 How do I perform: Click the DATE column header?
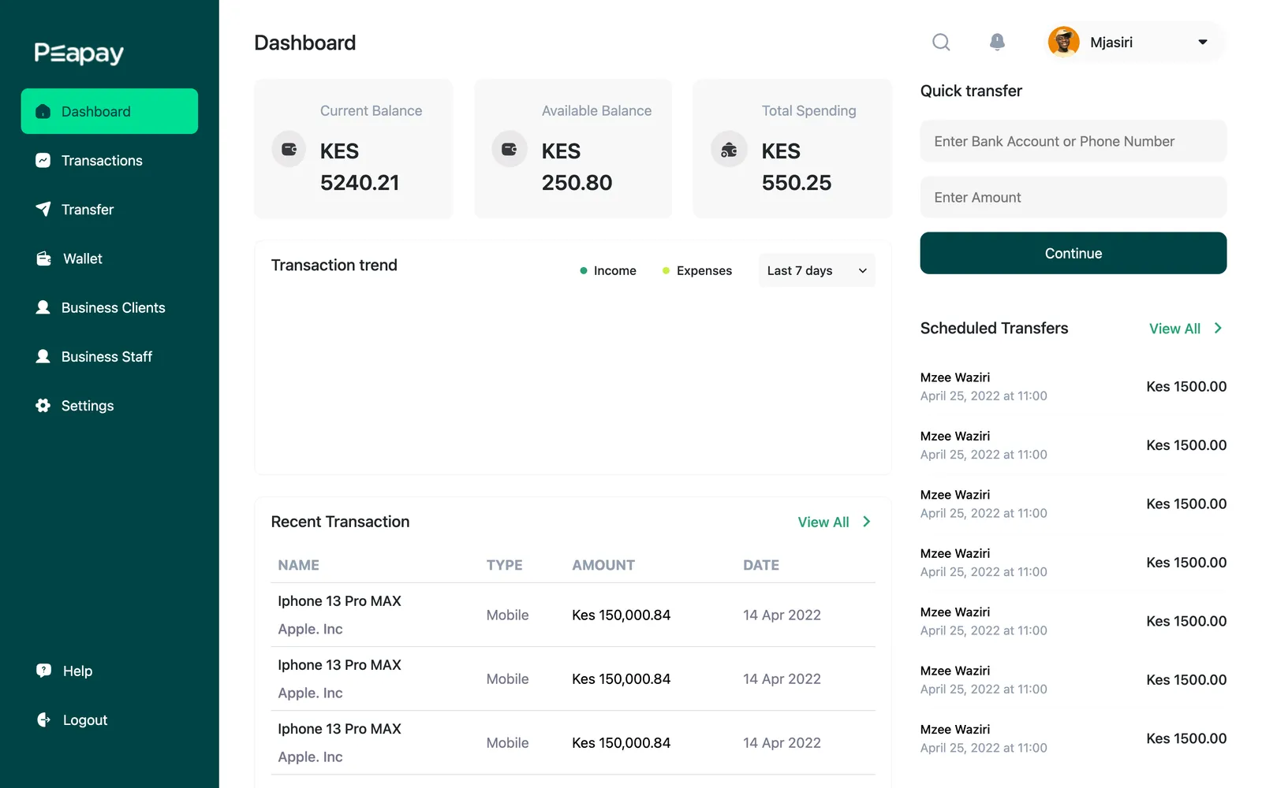[761, 565]
